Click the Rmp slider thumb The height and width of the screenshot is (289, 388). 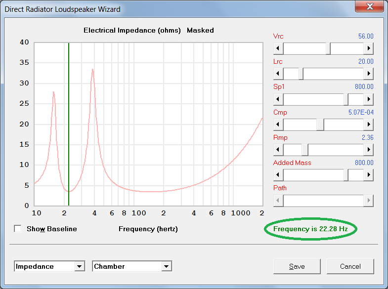click(x=305, y=150)
